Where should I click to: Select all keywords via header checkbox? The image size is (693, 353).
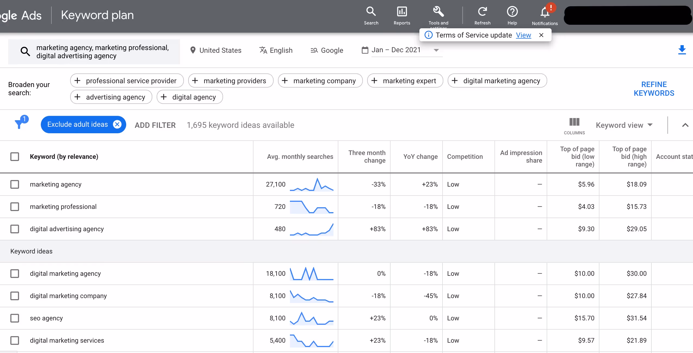click(x=15, y=156)
